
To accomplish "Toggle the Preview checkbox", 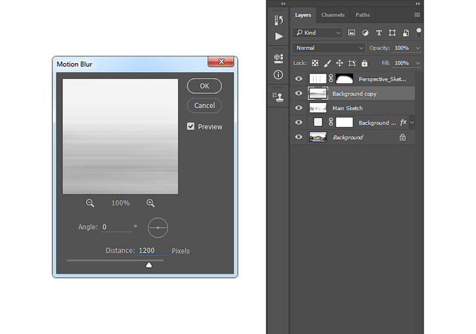I will coord(190,126).
